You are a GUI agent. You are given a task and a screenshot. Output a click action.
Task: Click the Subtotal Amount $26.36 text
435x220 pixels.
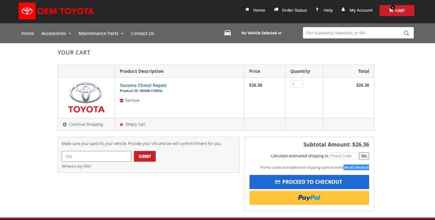[x=336, y=145]
